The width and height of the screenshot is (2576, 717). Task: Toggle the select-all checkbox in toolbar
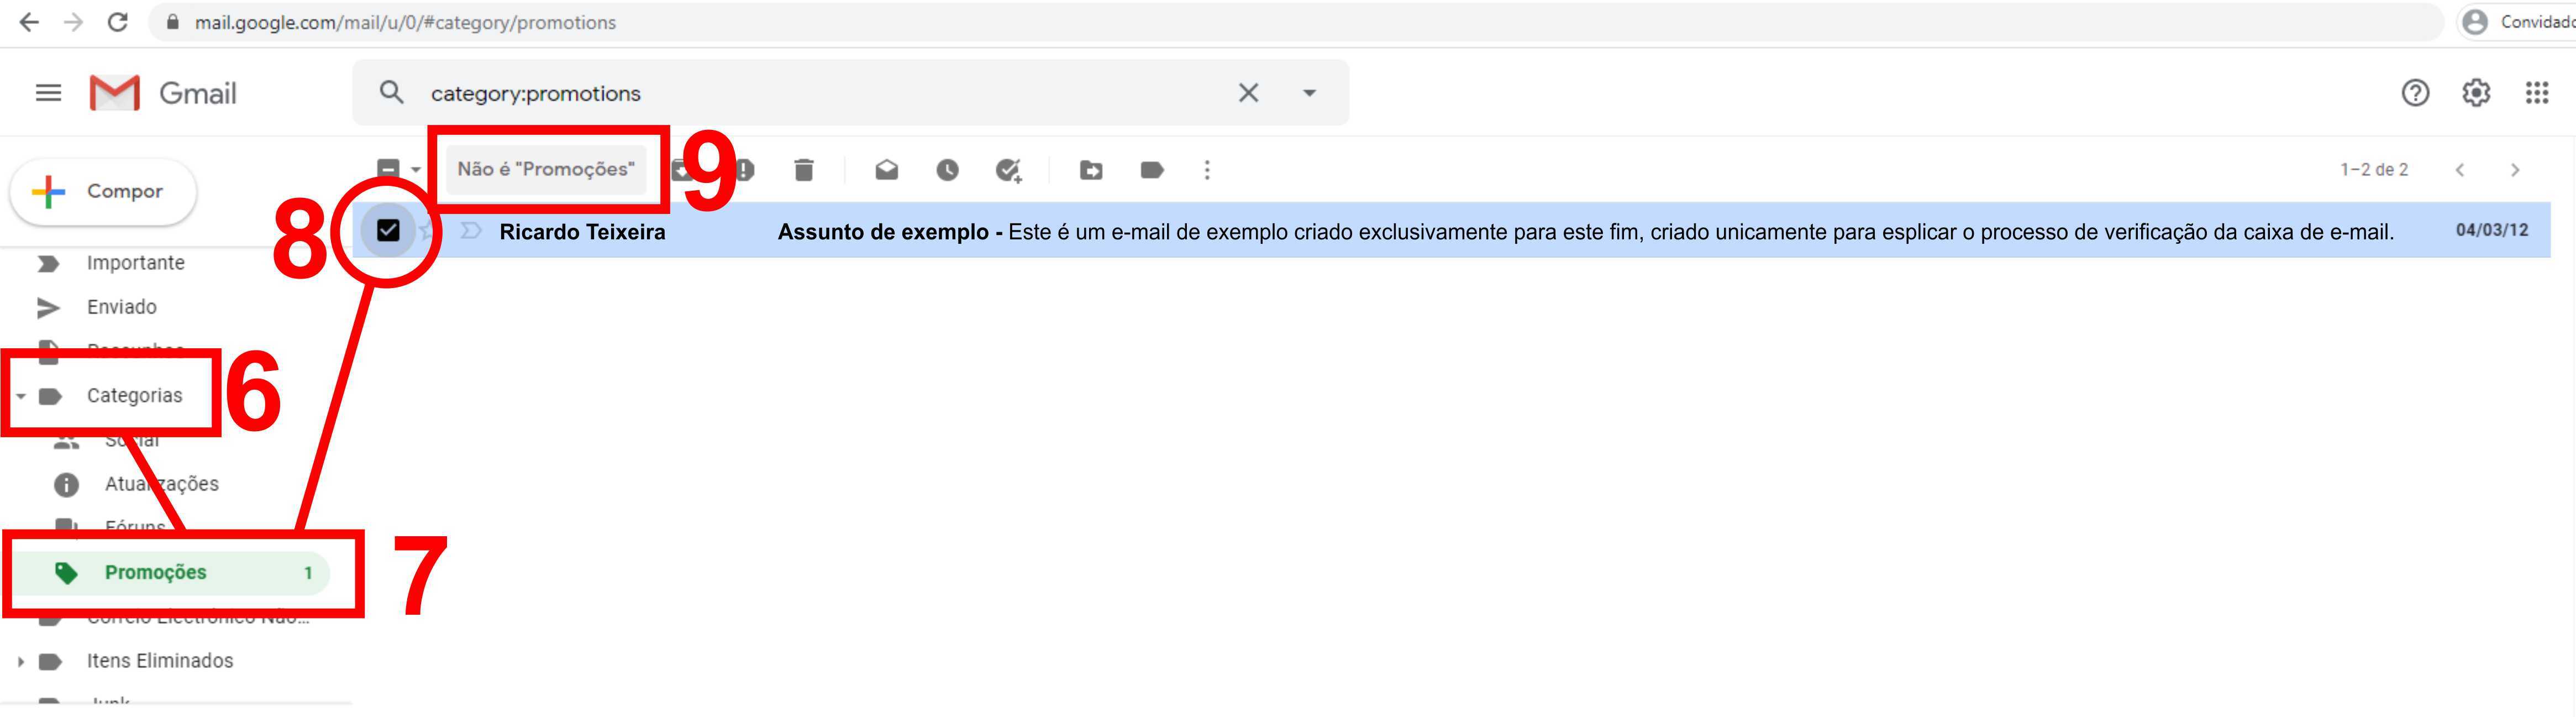coord(388,169)
